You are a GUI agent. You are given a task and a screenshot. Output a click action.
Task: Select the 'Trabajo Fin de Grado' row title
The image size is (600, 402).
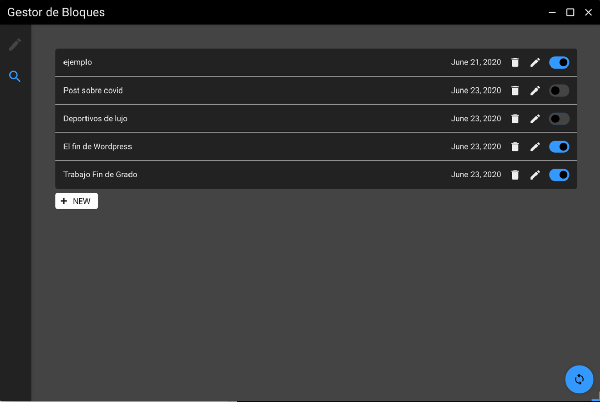pyautogui.click(x=100, y=175)
